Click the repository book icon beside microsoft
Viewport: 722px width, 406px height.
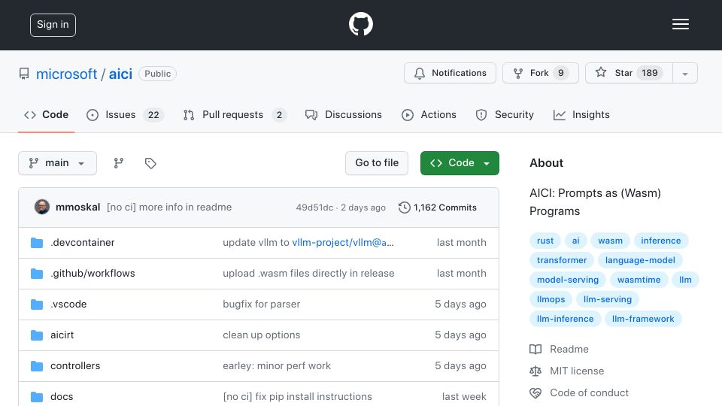(24, 74)
